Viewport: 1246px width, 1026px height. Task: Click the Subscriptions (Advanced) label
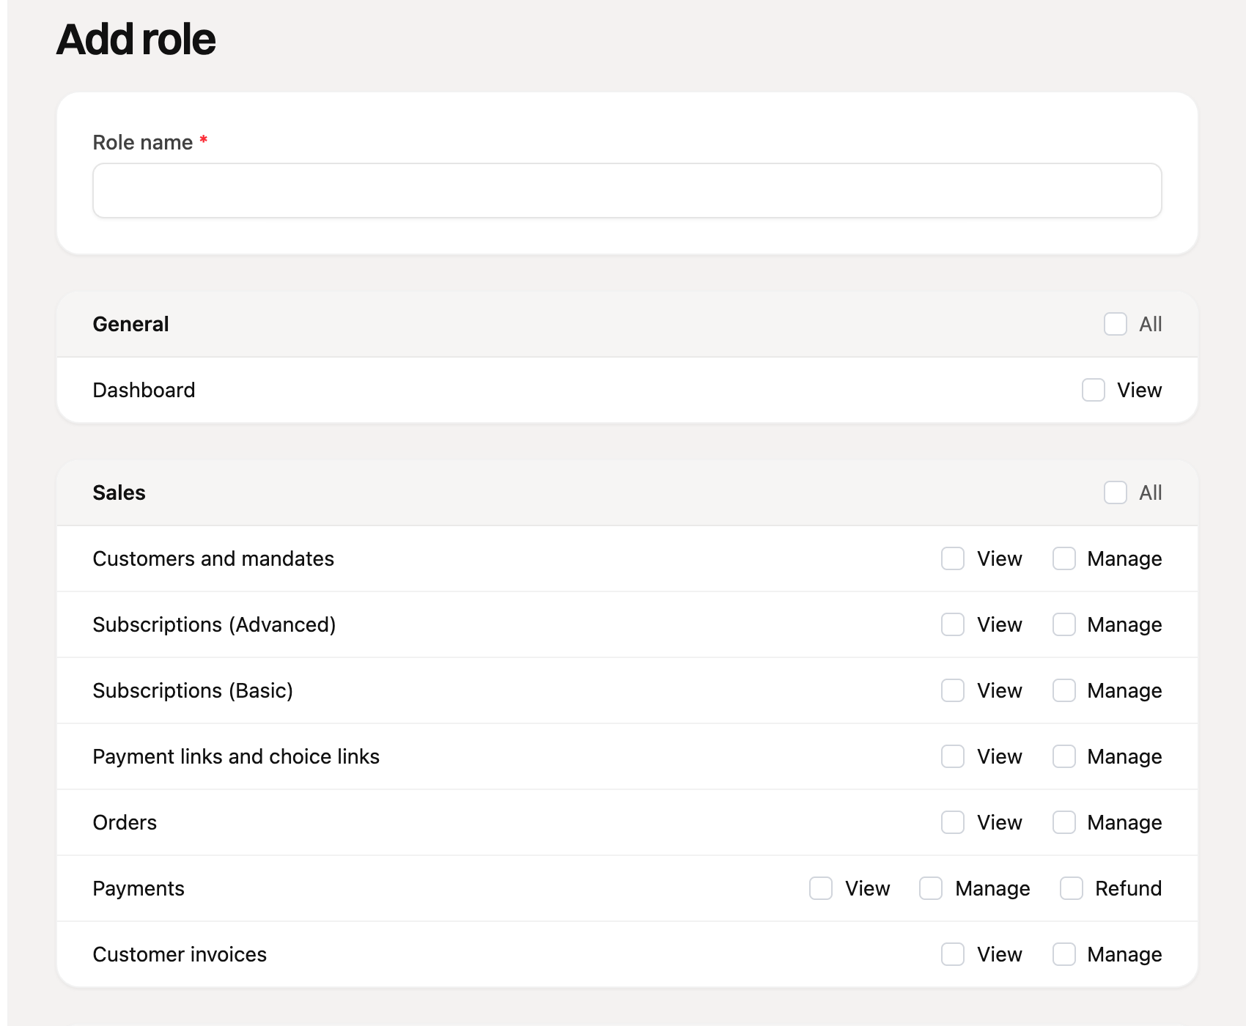pyautogui.click(x=214, y=624)
